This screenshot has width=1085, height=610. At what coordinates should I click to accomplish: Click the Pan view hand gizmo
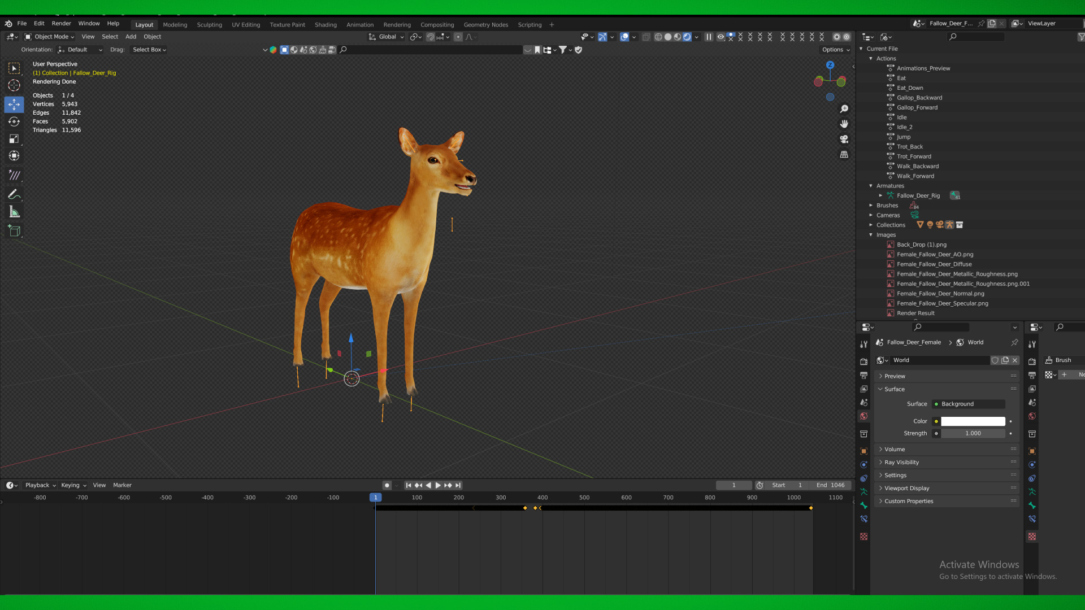click(844, 124)
